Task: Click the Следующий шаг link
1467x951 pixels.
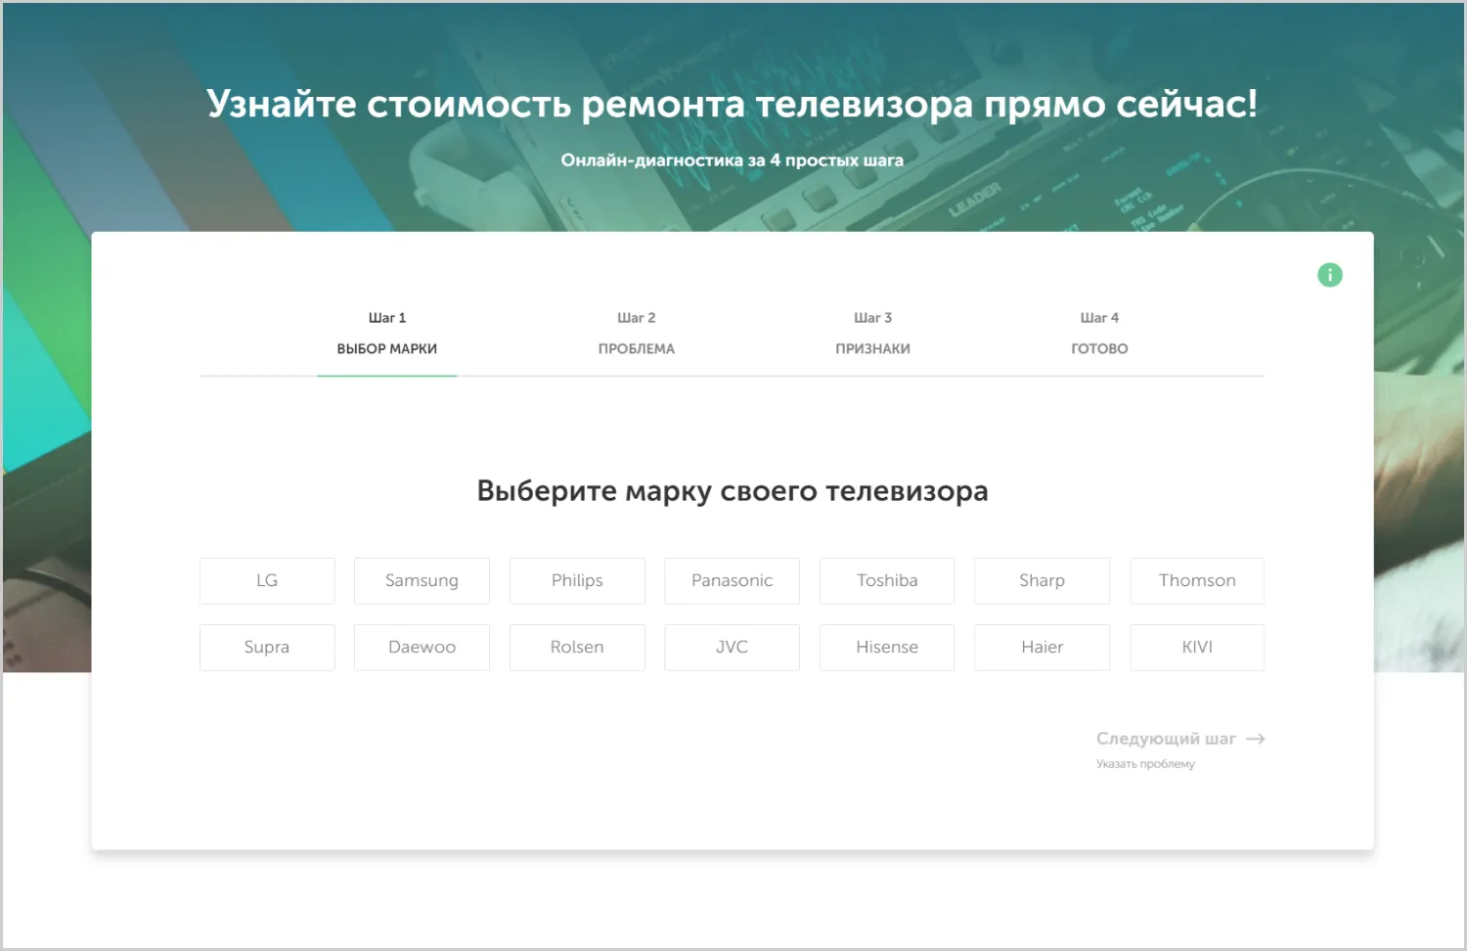Action: point(1166,739)
